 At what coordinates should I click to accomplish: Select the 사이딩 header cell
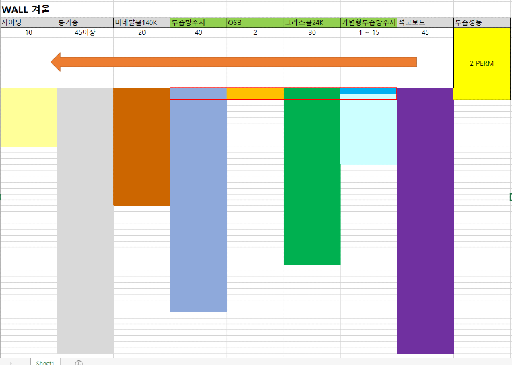tap(28, 22)
